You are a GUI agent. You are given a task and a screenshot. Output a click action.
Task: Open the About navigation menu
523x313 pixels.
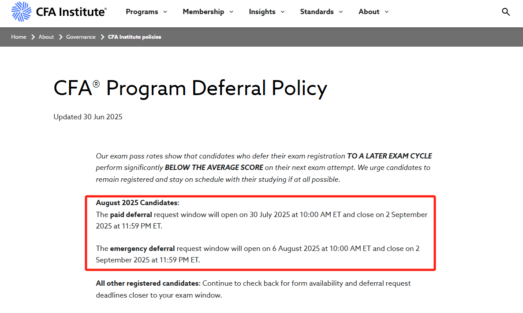369,11
